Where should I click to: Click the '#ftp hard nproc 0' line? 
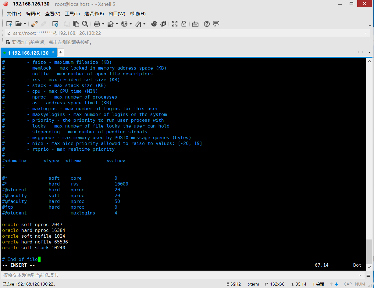[60, 207]
